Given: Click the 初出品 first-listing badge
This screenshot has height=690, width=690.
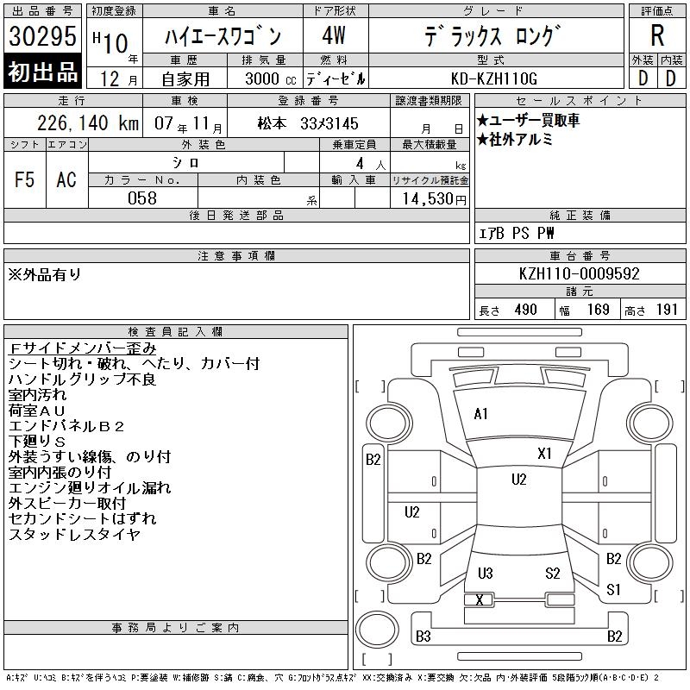Looking at the screenshot, I should pyautogui.click(x=43, y=72).
